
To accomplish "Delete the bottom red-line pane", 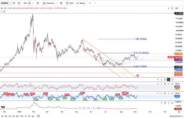I will click(x=165, y=103).
